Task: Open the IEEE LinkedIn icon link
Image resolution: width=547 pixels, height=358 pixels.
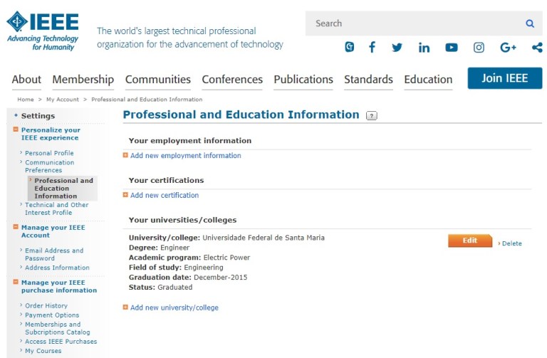Action: [x=424, y=48]
